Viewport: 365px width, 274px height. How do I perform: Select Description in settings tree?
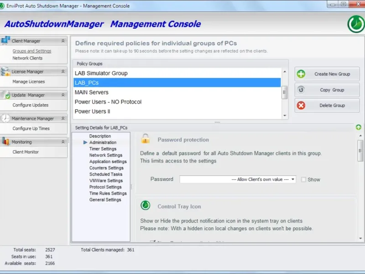100,136
